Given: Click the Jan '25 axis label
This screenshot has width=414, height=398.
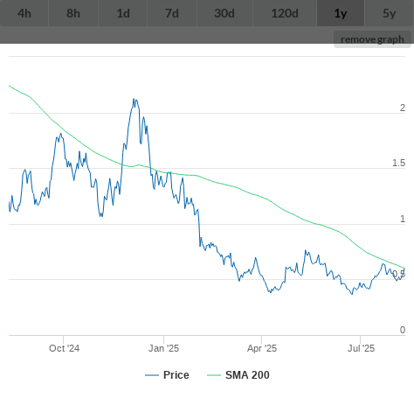Looking at the screenshot, I should [163, 348].
